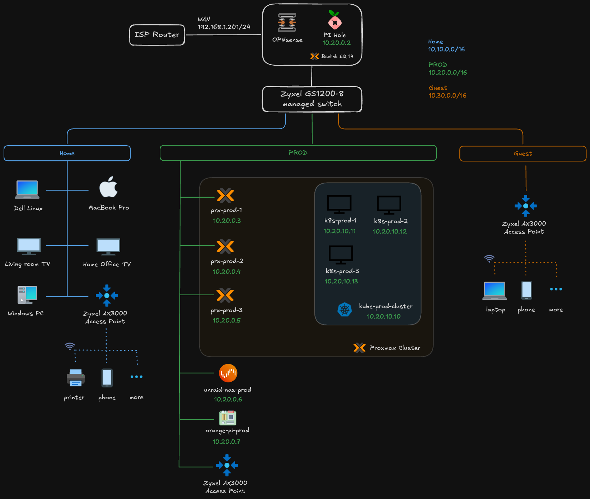The width and height of the screenshot is (590, 499).
Task: Select the Guest Zyxel Ax3000 Access Point icon
Action: point(526,206)
